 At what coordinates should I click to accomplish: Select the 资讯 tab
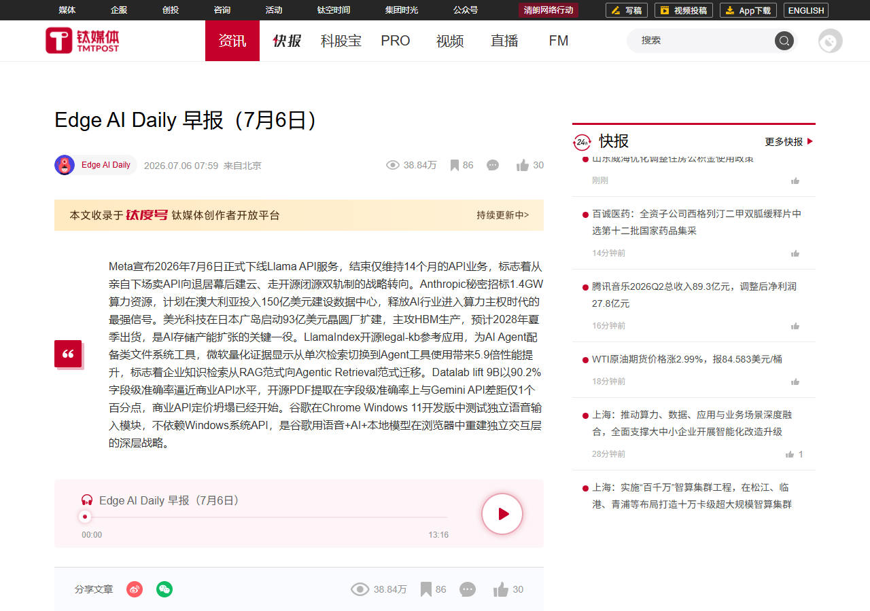(x=232, y=41)
